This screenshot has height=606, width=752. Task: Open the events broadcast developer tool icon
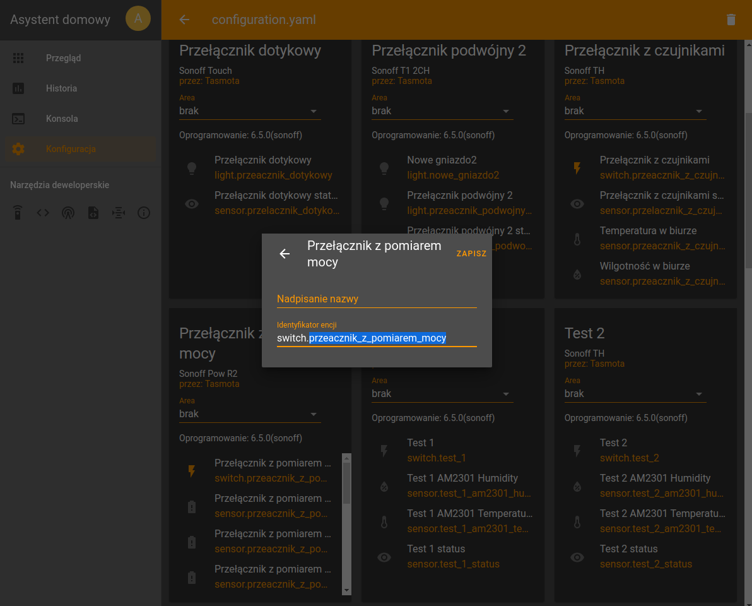pos(68,213)
